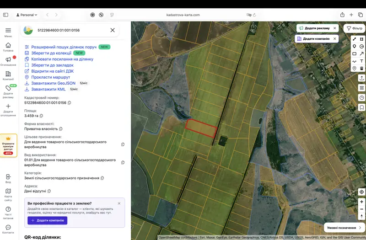Copy the 3.459 га area value
This screenshot has height=240, width=366.
(x=41, y=116)
